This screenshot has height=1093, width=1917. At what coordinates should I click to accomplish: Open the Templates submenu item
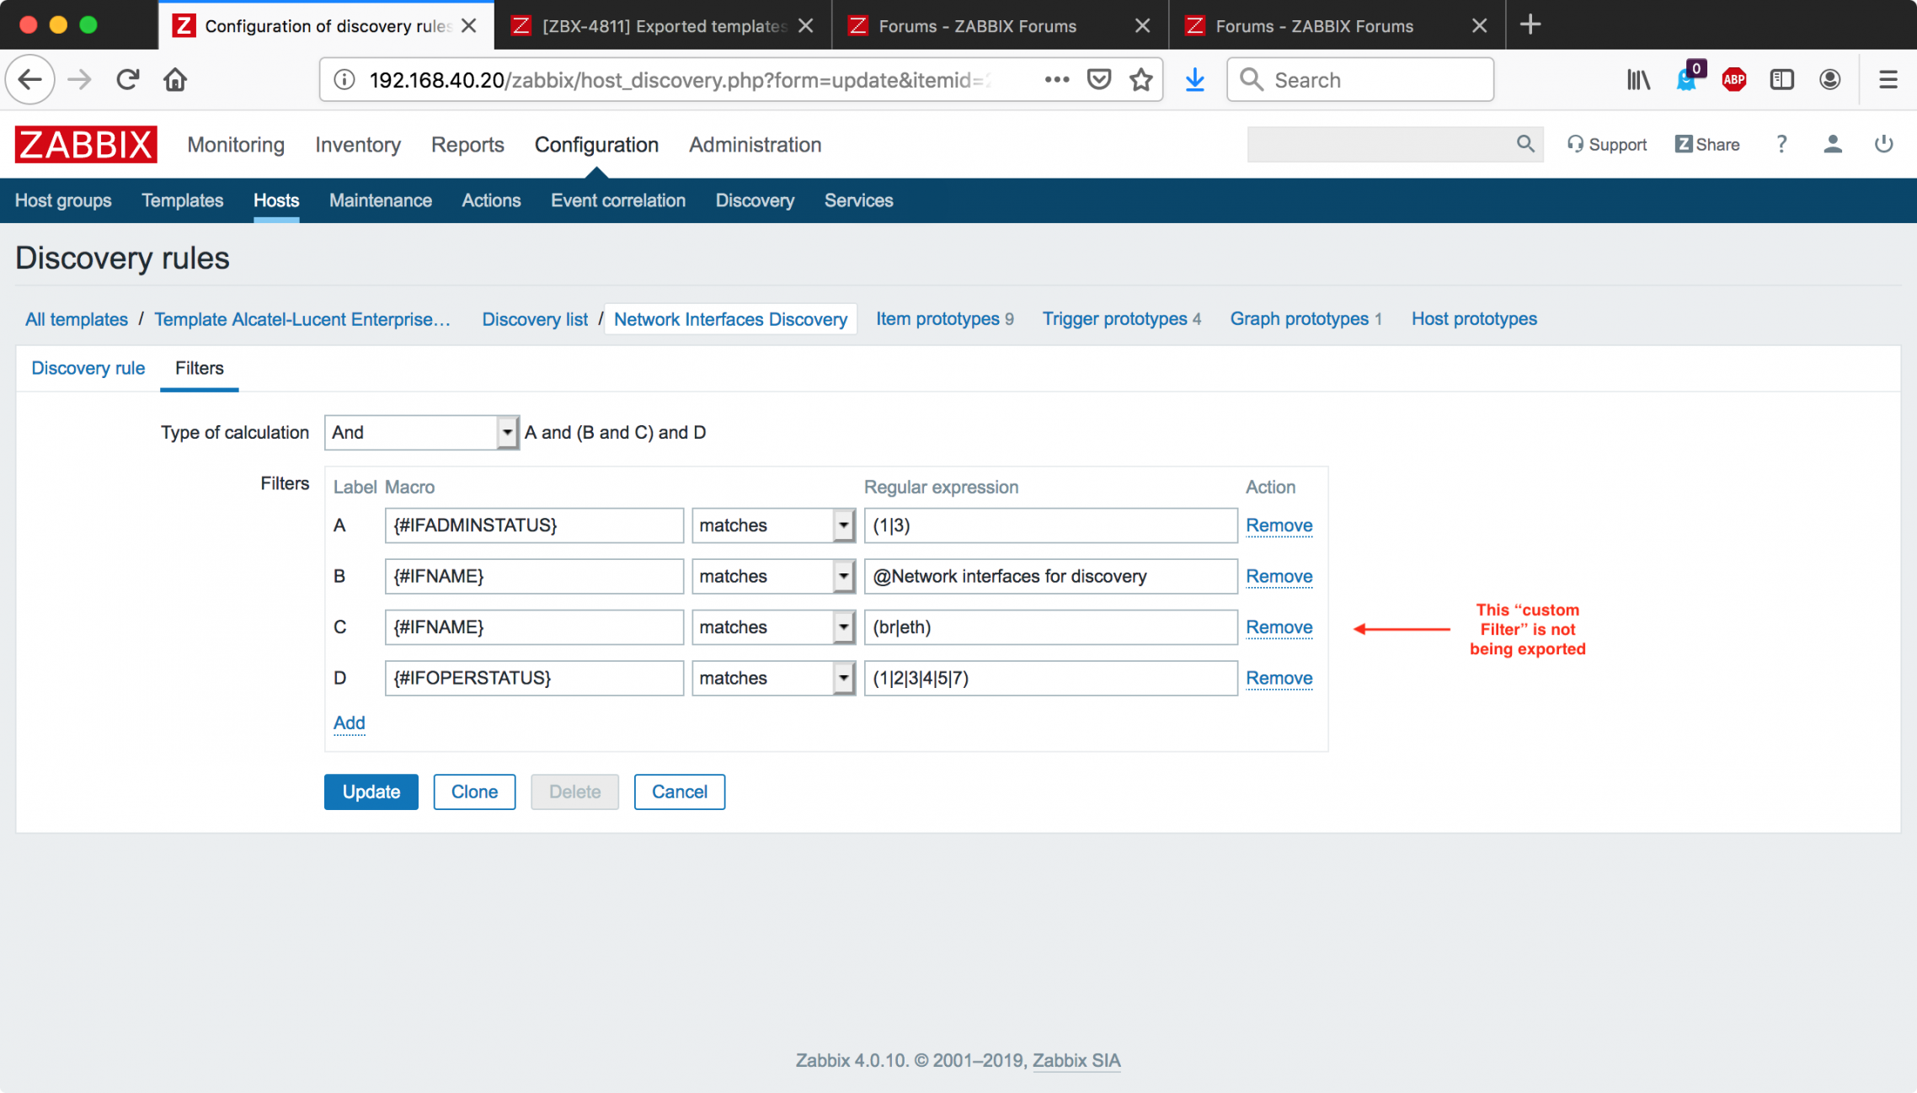[x=182, y=200]
